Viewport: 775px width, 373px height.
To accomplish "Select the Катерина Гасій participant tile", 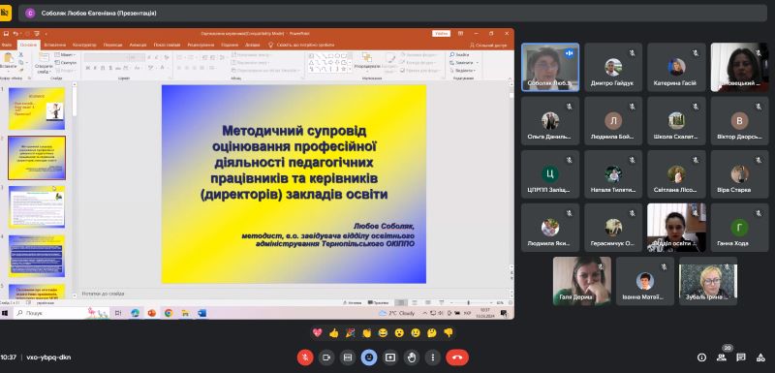I will (x=675, y=67).
